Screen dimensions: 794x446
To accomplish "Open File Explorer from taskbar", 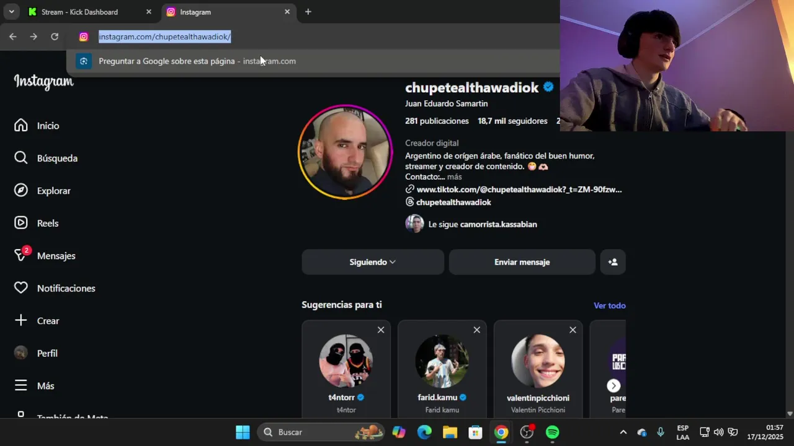I will tap(450, 432).
